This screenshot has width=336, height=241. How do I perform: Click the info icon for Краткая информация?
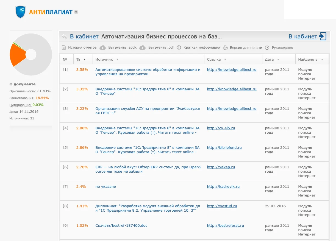pos(179,47)
